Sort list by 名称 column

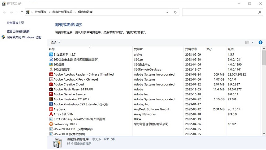click(90, 49)
